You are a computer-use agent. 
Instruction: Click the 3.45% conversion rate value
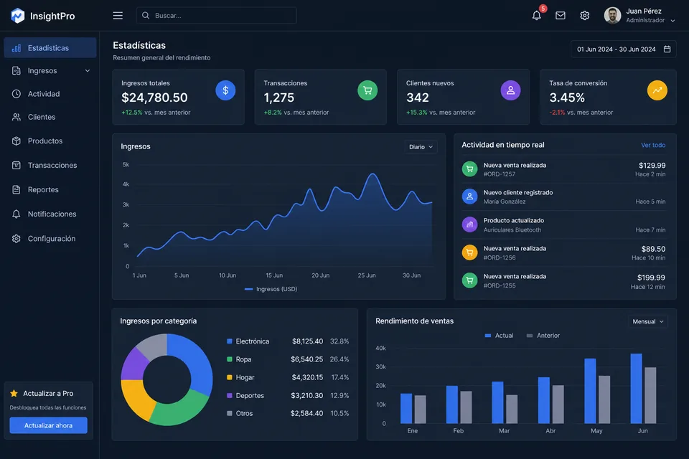pos(567,98)
